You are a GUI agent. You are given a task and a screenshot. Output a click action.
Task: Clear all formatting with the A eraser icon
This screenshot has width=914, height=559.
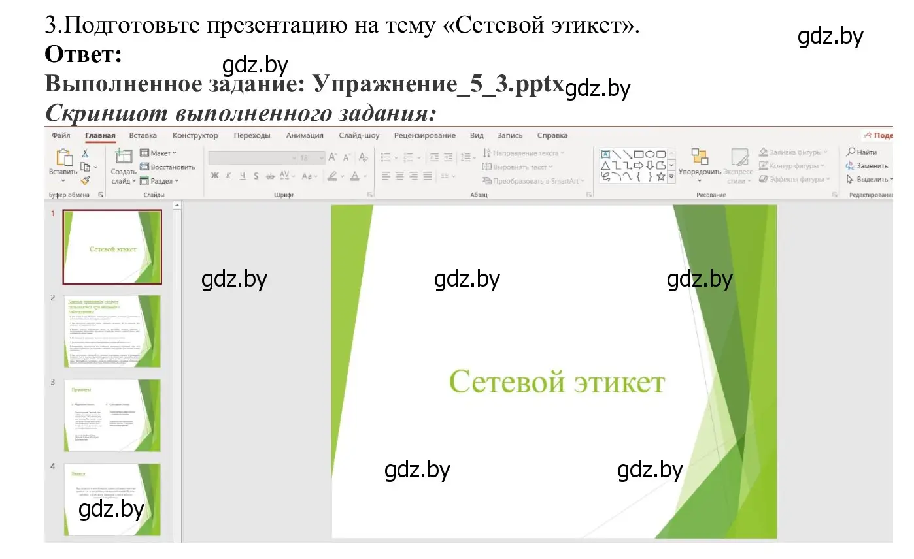click(363, 157)
